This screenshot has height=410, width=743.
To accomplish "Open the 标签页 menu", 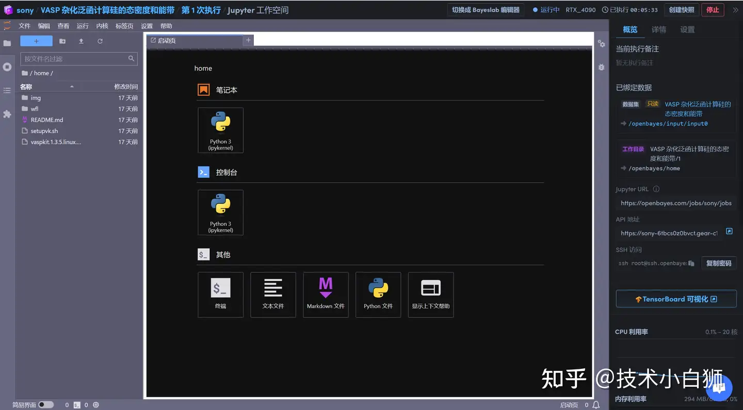I will pyautogui.click(x=124, y=26).
